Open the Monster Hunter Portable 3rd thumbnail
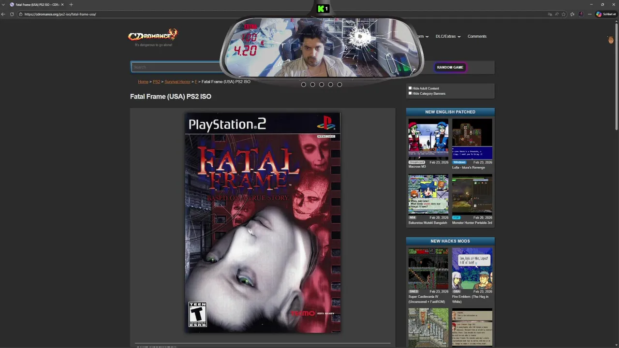619x348 pixels. pos(472,194)
